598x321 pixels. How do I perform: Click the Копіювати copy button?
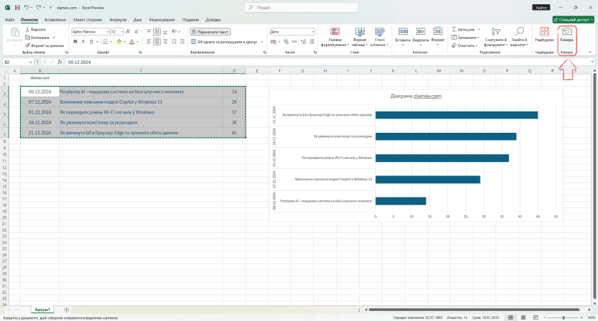[37, 37]
